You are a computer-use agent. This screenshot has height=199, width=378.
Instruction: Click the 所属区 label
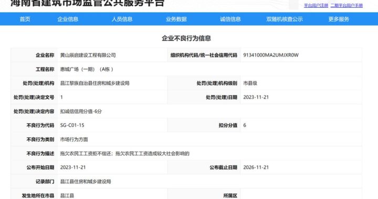230,196
